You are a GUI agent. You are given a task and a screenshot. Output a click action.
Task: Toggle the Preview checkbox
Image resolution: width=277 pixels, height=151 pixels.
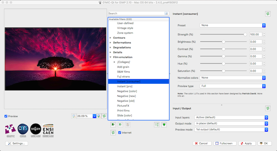(6, 116)
